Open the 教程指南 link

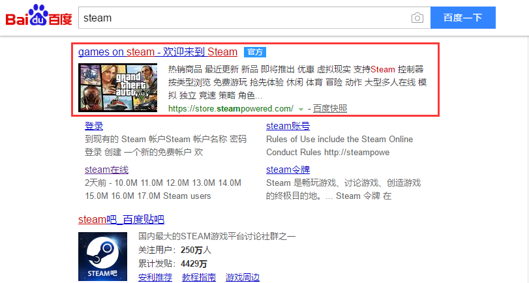point(199,277)
